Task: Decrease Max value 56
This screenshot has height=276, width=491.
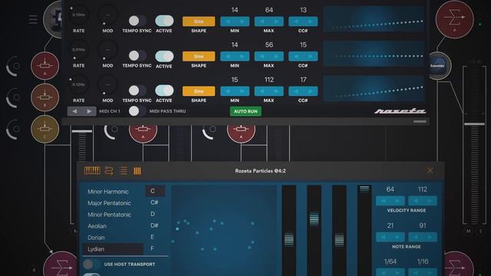Action: pyautogui.click(x=262, y=56)
